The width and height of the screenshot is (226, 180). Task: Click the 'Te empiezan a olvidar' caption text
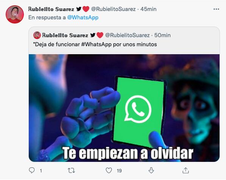[128, 153]
